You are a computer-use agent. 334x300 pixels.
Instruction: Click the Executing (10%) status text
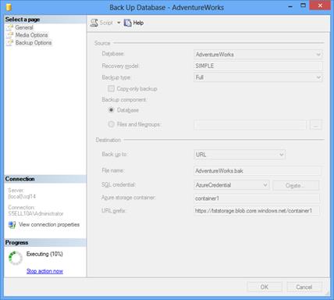(44, 254)
